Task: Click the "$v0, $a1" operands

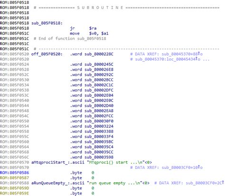Action: click(x=99, y=33)
